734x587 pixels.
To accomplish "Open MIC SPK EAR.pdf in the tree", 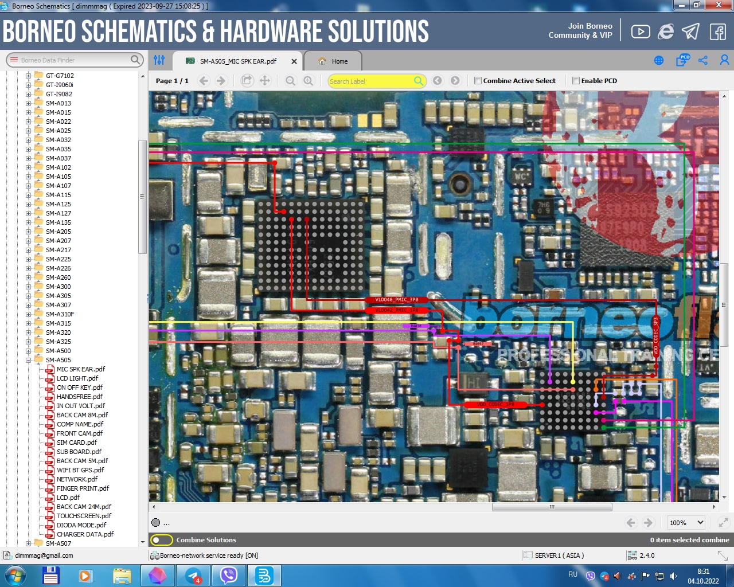I will 81,369.
